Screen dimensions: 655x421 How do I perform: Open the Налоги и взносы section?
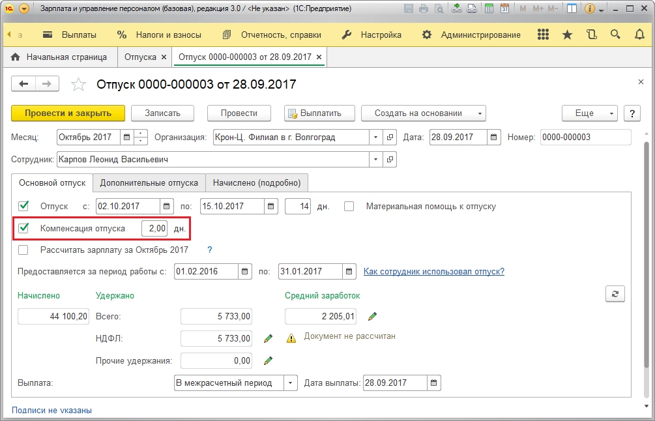pyautogui.click(x=159, y=35)
